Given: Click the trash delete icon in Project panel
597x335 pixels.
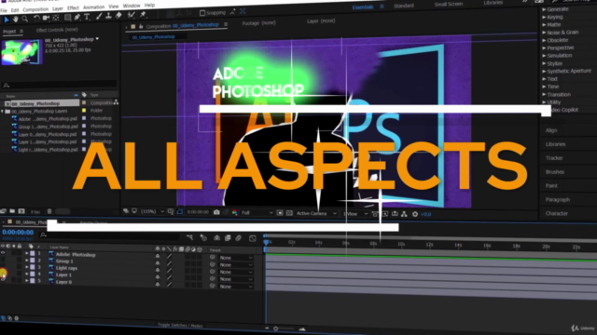Looking at the screenshot, I should click(49, 211).
